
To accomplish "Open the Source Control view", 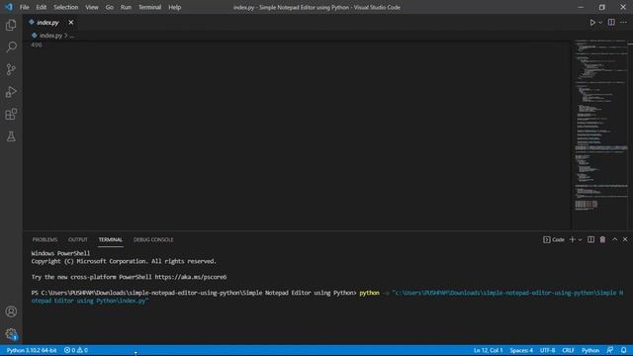I will click(11, 69).
